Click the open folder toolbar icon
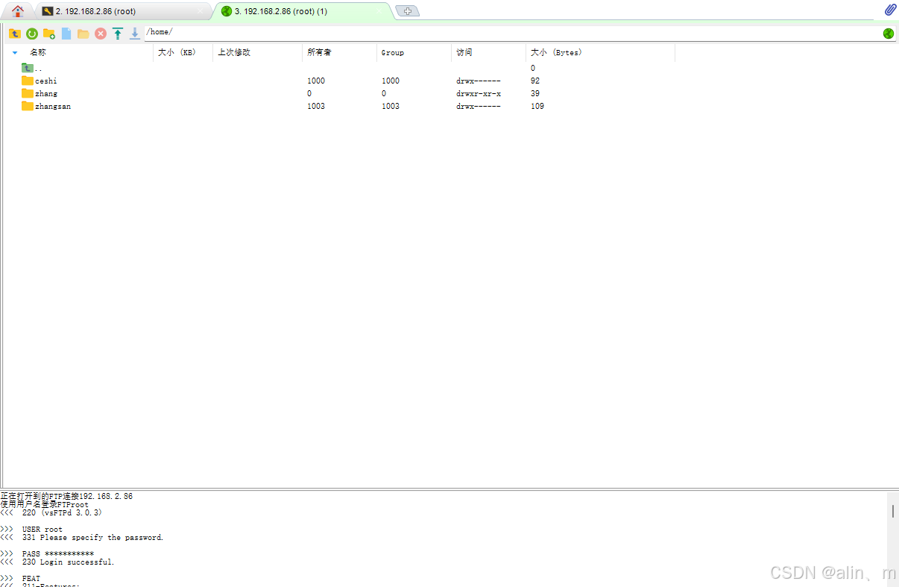This screenshot has width=899, height=587. pos(83,34)
